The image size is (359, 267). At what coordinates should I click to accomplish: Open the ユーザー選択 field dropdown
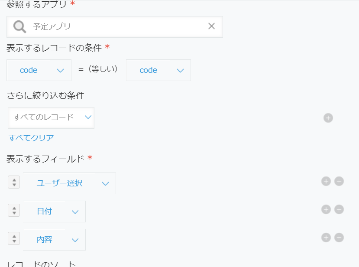[x=69, y=183]
